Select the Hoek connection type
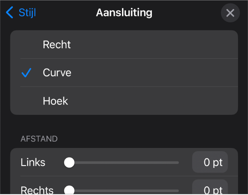This screenshot has height=195, width=248. (55, 101)
